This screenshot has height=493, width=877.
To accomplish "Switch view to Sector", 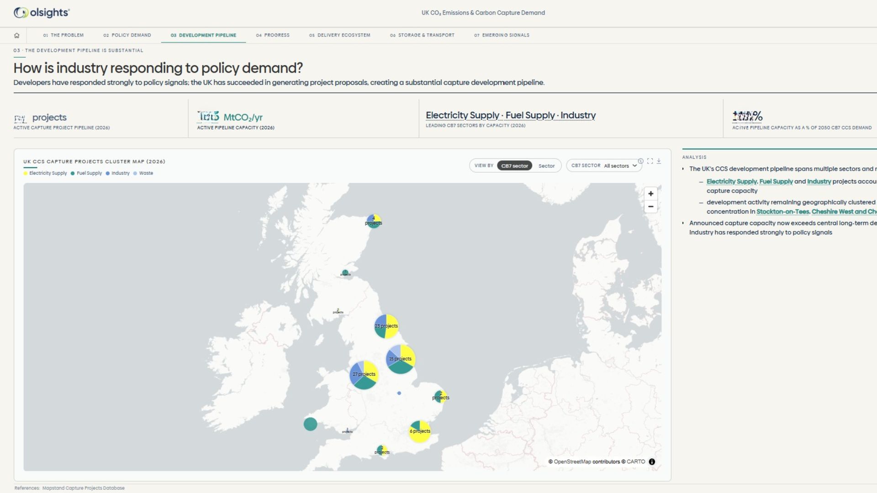I will (x=546, y=166).
